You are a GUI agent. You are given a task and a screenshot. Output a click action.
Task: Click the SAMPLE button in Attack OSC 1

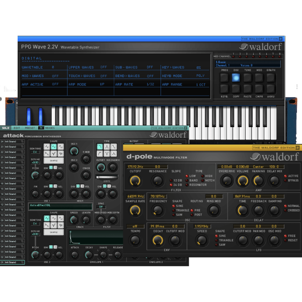(x=54, y=161)
